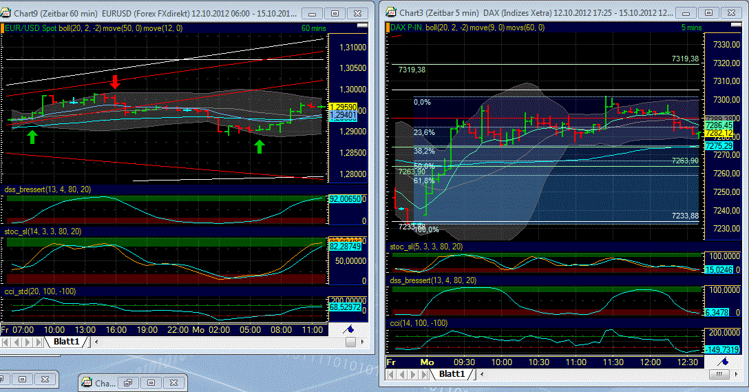The image size is (749, 392).
Task: Click the Chart3 title bar text
Action: click(x=536, y=13)
